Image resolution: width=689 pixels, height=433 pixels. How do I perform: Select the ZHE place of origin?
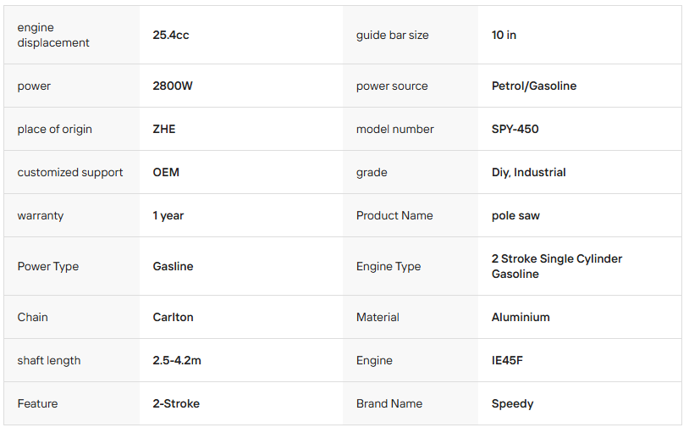(164, 130)
